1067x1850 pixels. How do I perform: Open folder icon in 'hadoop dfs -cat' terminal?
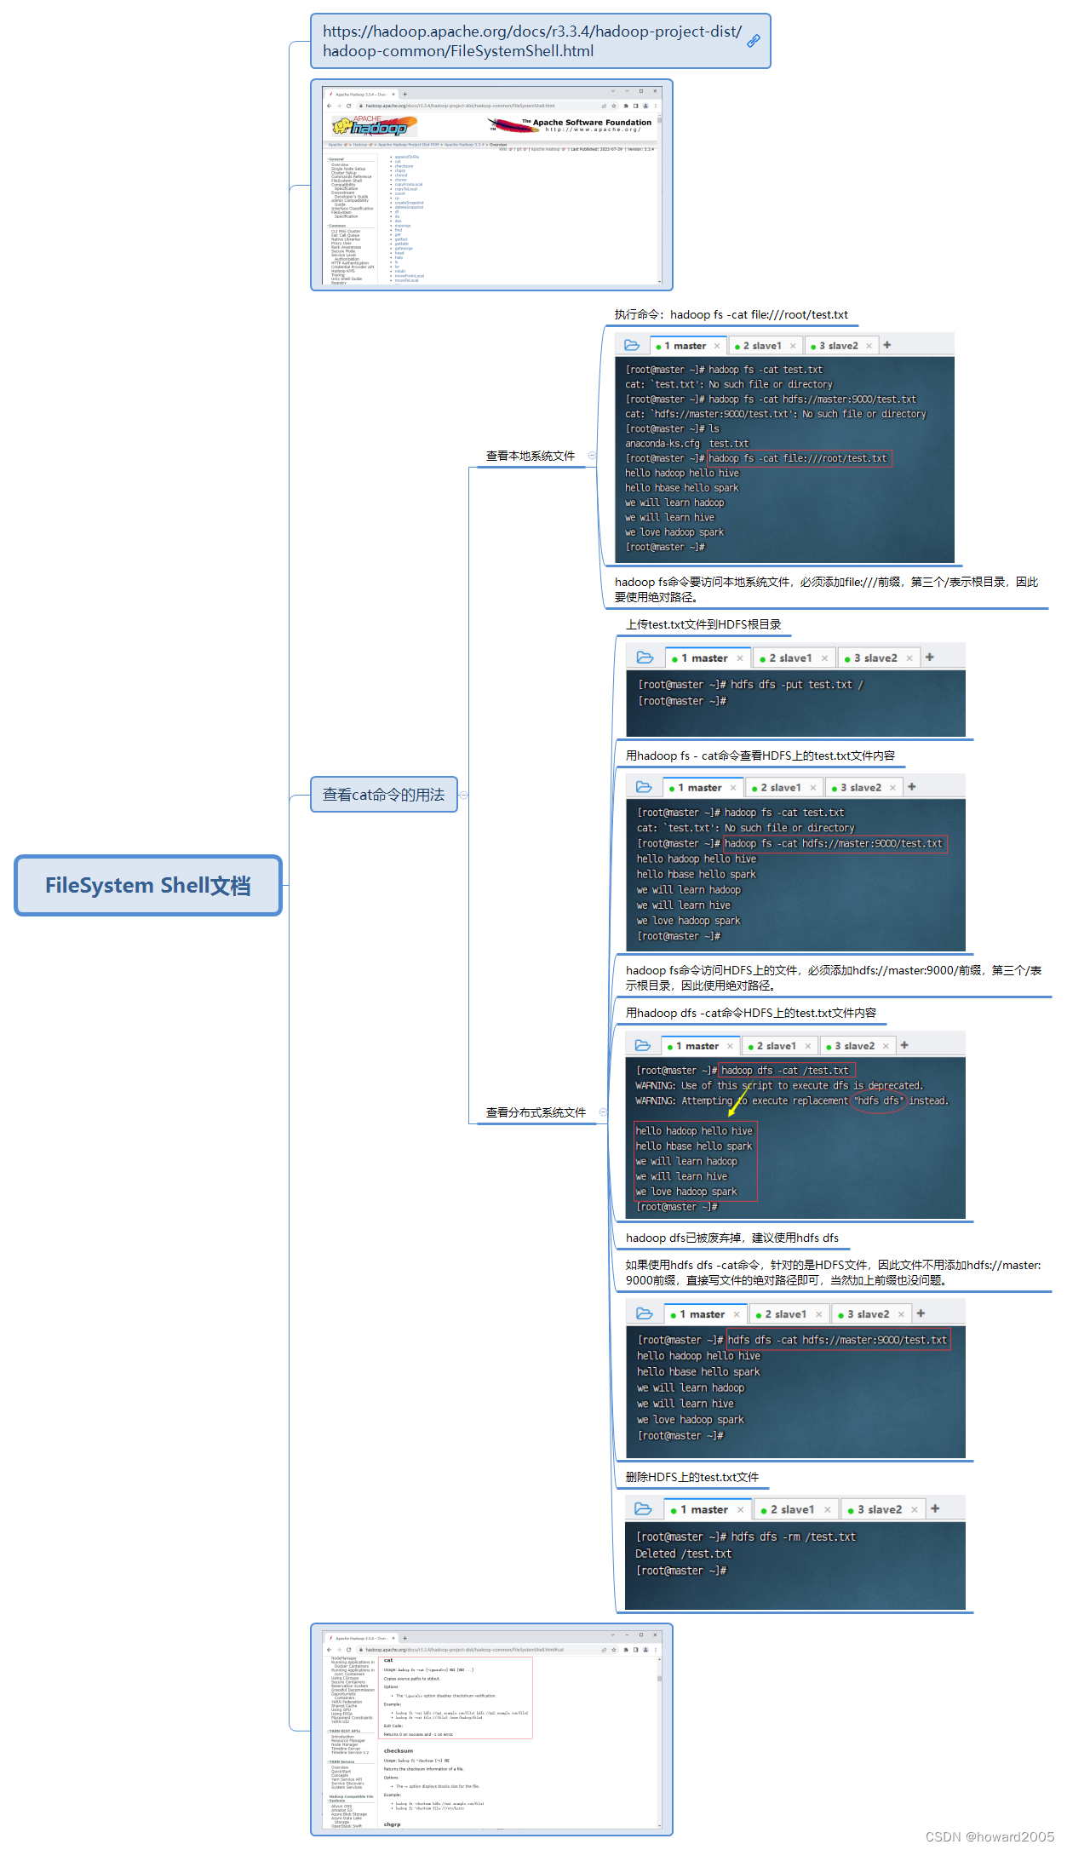tap(643, 1045)
